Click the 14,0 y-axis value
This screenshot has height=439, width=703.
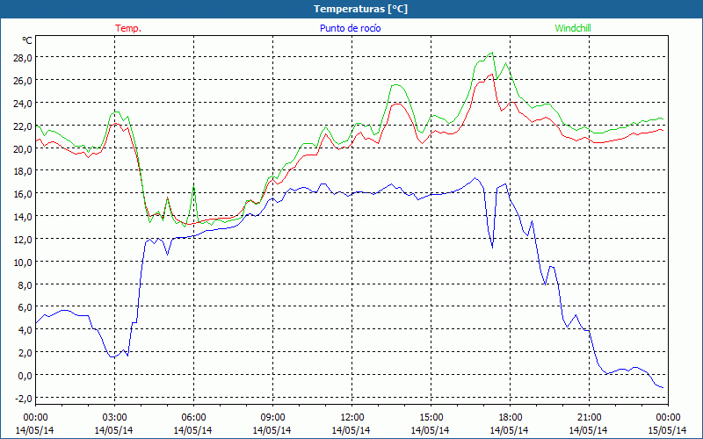[x=23, y=217]
